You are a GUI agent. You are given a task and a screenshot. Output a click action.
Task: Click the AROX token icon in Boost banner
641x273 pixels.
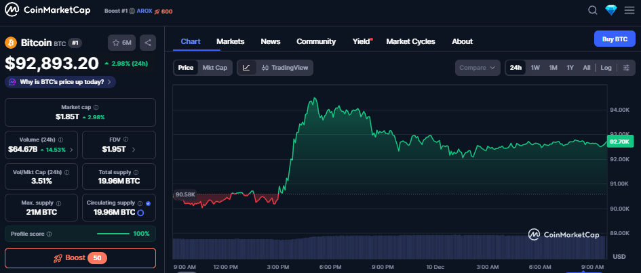click(x=132, y=11)
